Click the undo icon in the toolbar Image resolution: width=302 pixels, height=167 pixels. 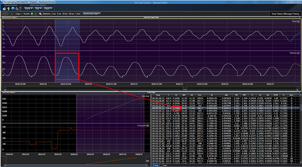3,14
